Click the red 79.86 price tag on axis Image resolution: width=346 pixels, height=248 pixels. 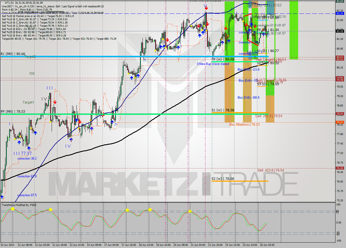point(340,78)
